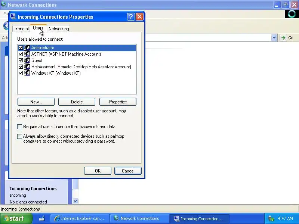299x224 pixels.
Task: Click 'No clients connected' text in details pane
Action: click(x=28, y=202)
